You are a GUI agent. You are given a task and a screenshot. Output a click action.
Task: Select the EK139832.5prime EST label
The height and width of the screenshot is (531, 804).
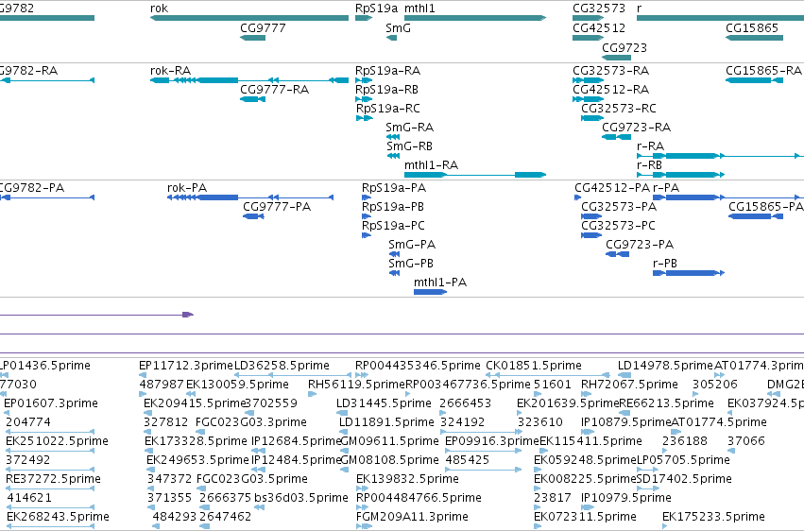click(407, 480)
